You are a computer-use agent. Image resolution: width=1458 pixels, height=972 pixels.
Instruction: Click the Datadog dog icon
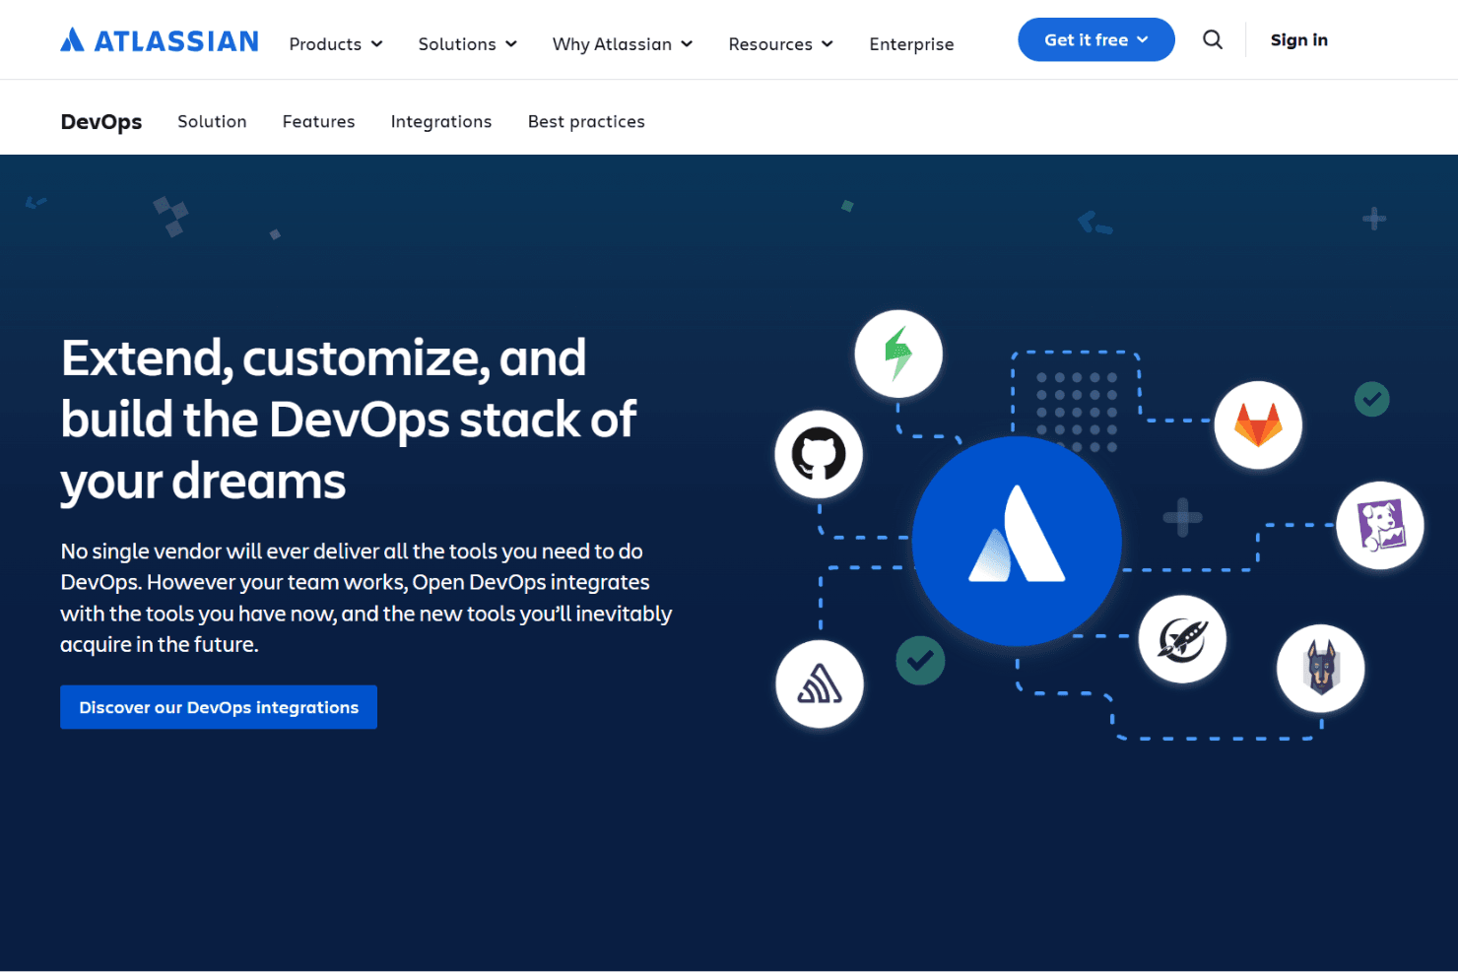(1380, 525)
